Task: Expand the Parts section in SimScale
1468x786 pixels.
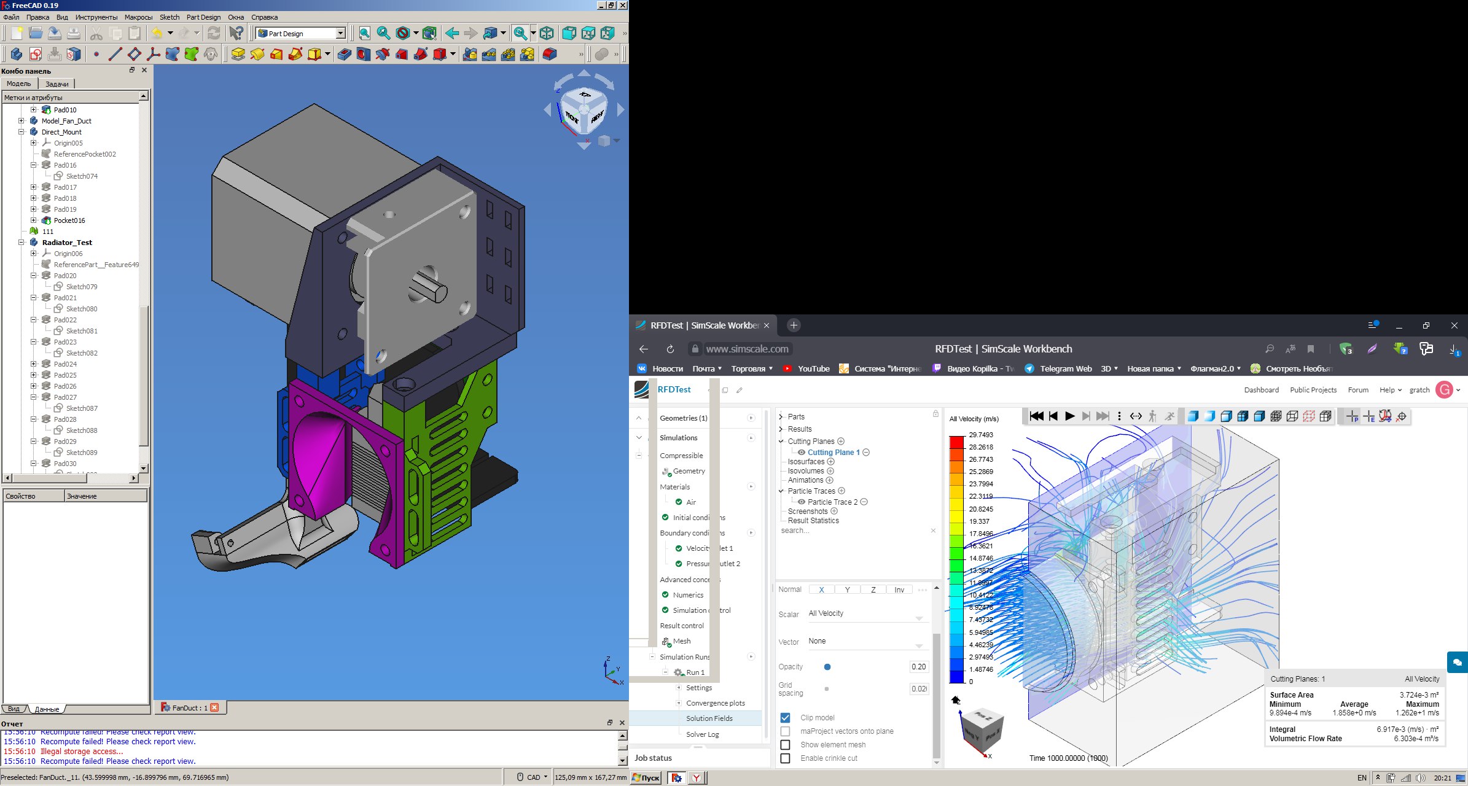Action: 781,417
